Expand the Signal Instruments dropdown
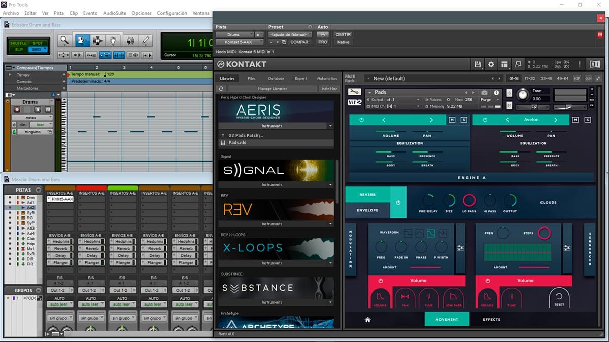Viewport: 609px width, 342px height. coord(330,185)
